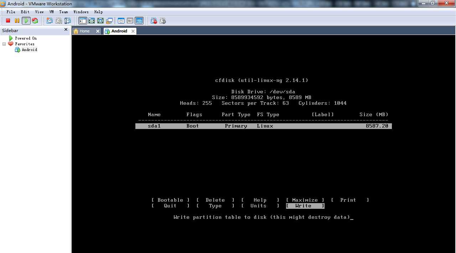The image size is (456, 253).
Task: Click the Suspend (pause) toolbar icon
Action: tap(17, 21)
